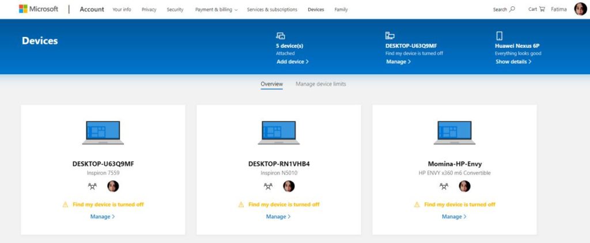Click the phone icon above Huawei Nexus 6P
This screenshot has width=590, height=243.
499,36
